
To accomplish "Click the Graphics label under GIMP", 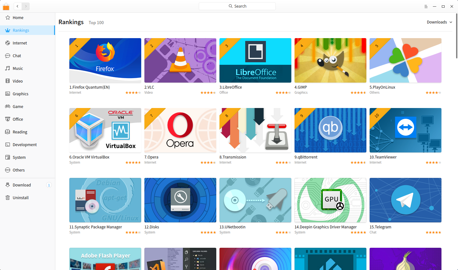I will pyautogui.click(x=301, y=93).
